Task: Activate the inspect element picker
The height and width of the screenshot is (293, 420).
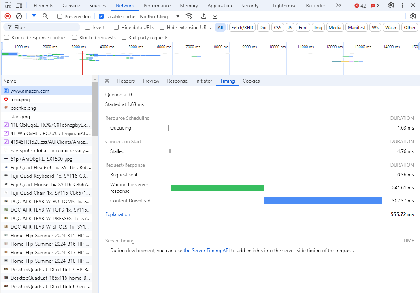Action: pos(7,5)
